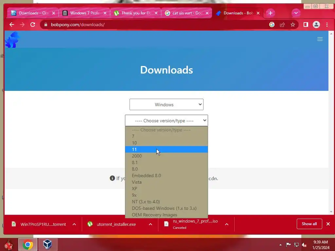Image resolution: width=335 pixels, height=251 pixels.
Task: Pick Embedded 8.0 from the dropdown
Action: [x=167, y=176]
